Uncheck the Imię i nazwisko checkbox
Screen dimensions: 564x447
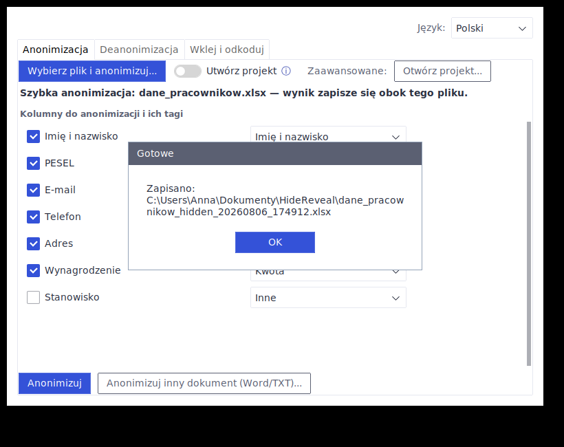(34, 136)
